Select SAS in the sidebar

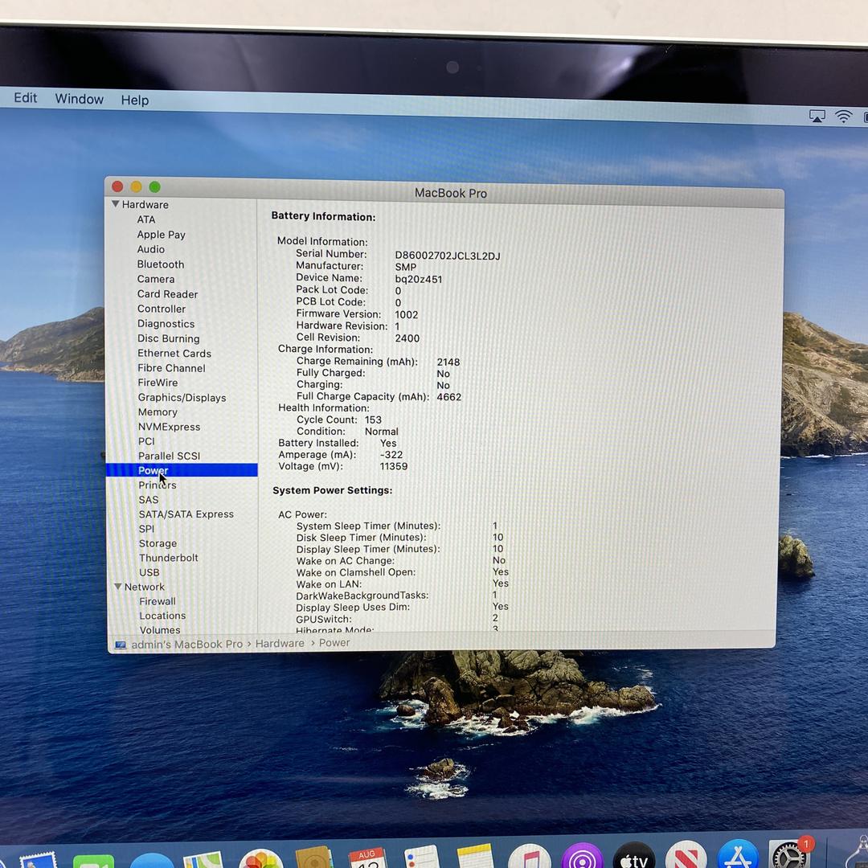(x=149, y=499)
